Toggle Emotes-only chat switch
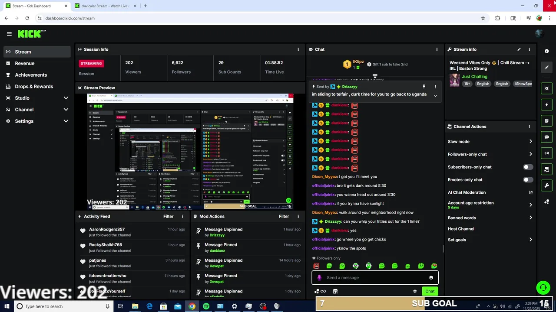Screen dimensions: 556x312 (528, 179)
